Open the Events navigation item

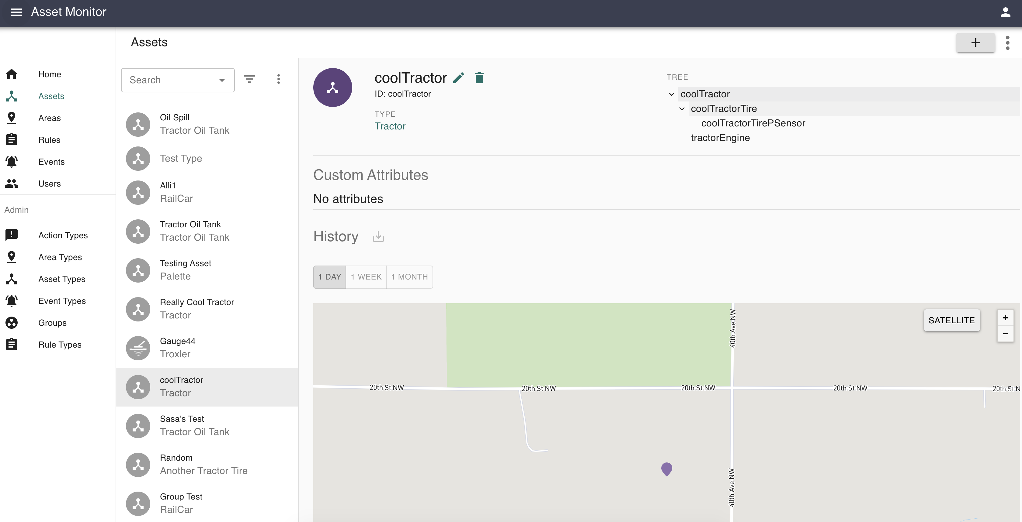pyautogui.click(x=51, y=162)
